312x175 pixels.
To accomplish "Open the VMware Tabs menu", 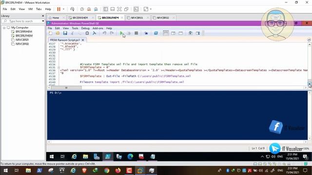I will click(x=39, y=9).
